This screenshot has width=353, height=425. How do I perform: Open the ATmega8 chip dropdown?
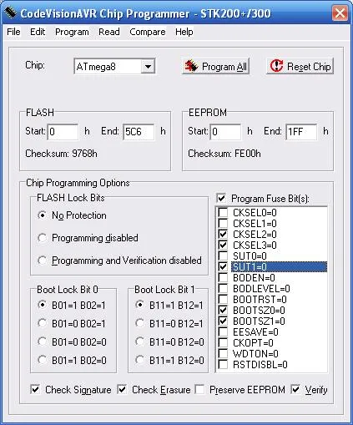[x=148, y=67]
